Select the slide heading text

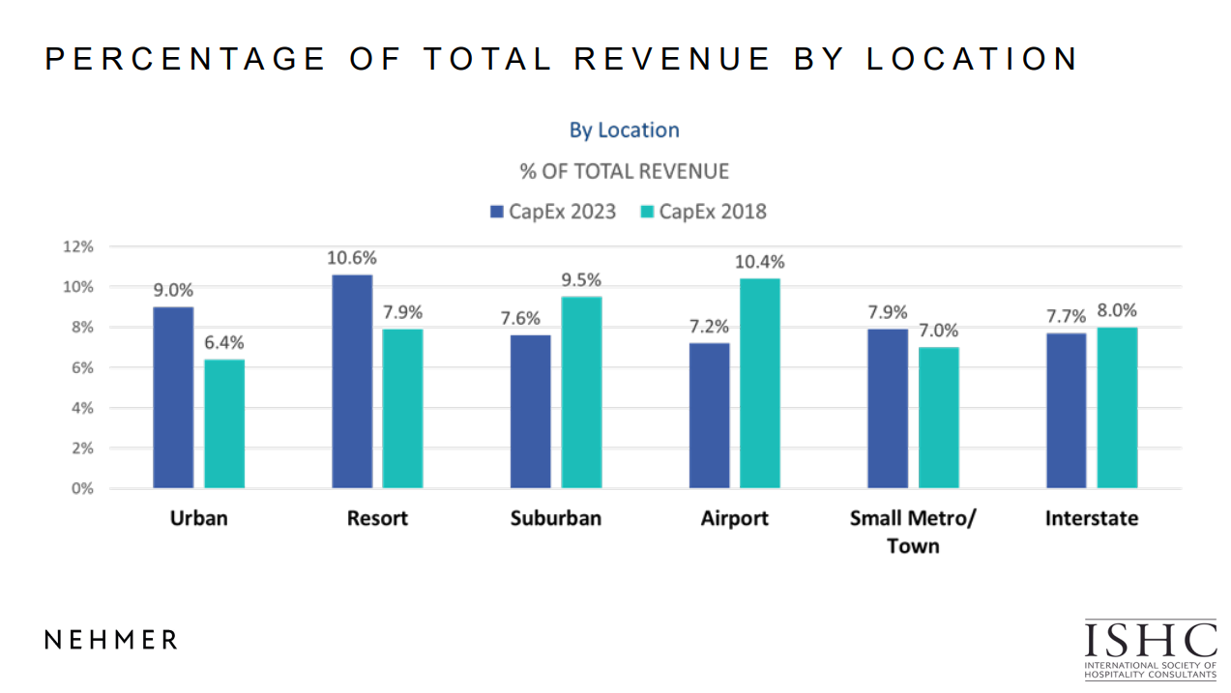point(561,59)
